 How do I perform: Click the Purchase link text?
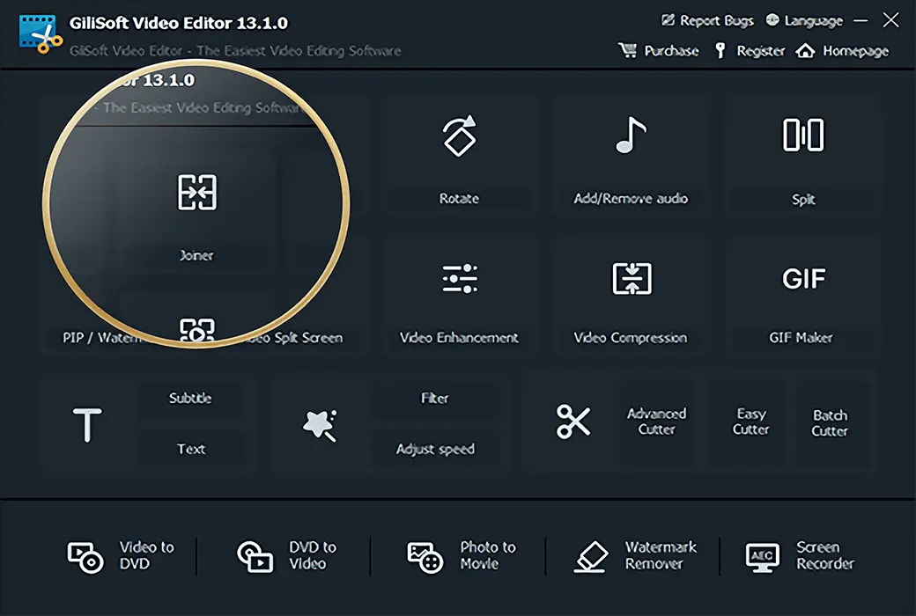coord(672,51)
